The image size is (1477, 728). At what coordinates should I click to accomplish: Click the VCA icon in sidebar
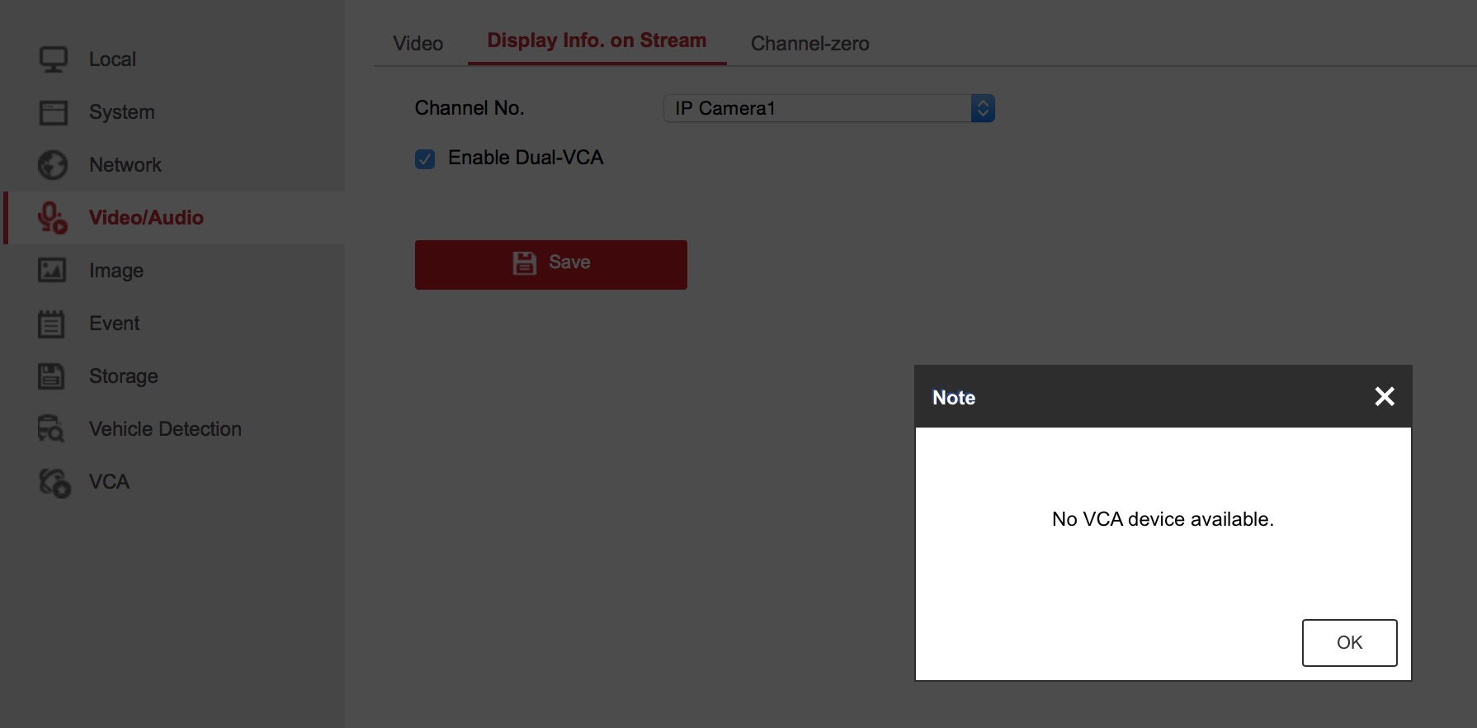(x=54, y=482)
